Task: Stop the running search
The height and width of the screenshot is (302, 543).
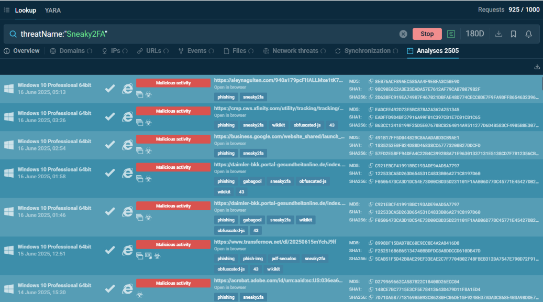Action: click(427, 34)
